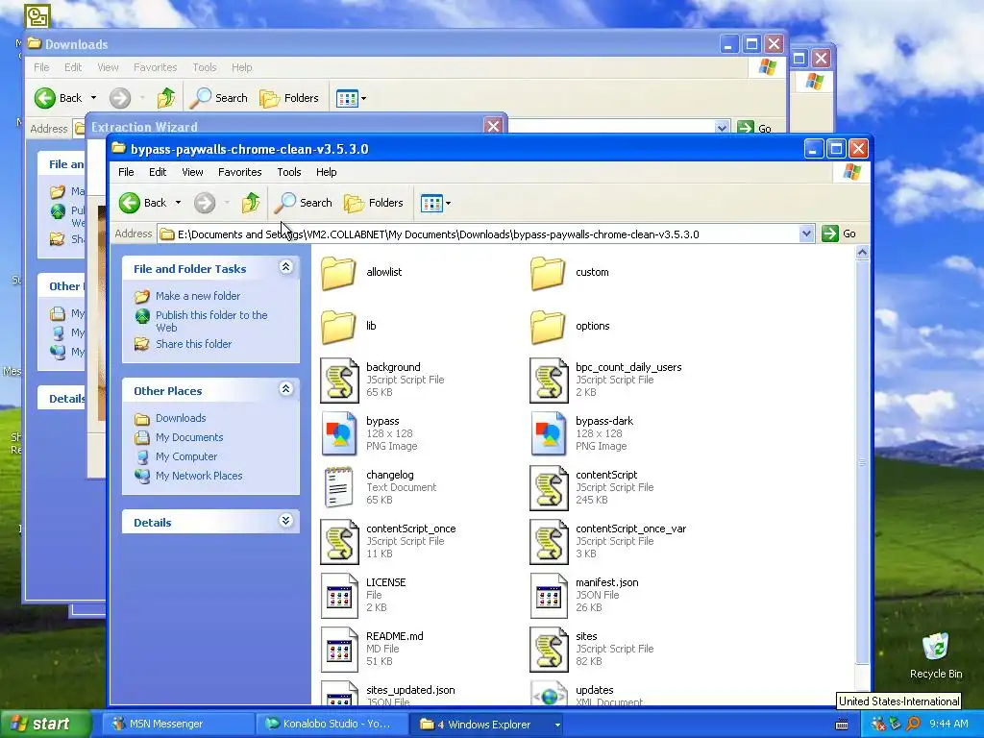The height and width of the screenshot is (738, 984).
Task: Click the clock showing 9:44 AM
Action: [948, 725]
